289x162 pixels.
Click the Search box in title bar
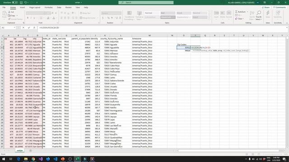tap(146, 2)
